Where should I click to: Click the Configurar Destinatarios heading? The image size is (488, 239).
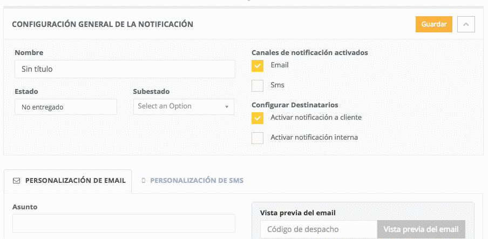[x=295, y=105]
